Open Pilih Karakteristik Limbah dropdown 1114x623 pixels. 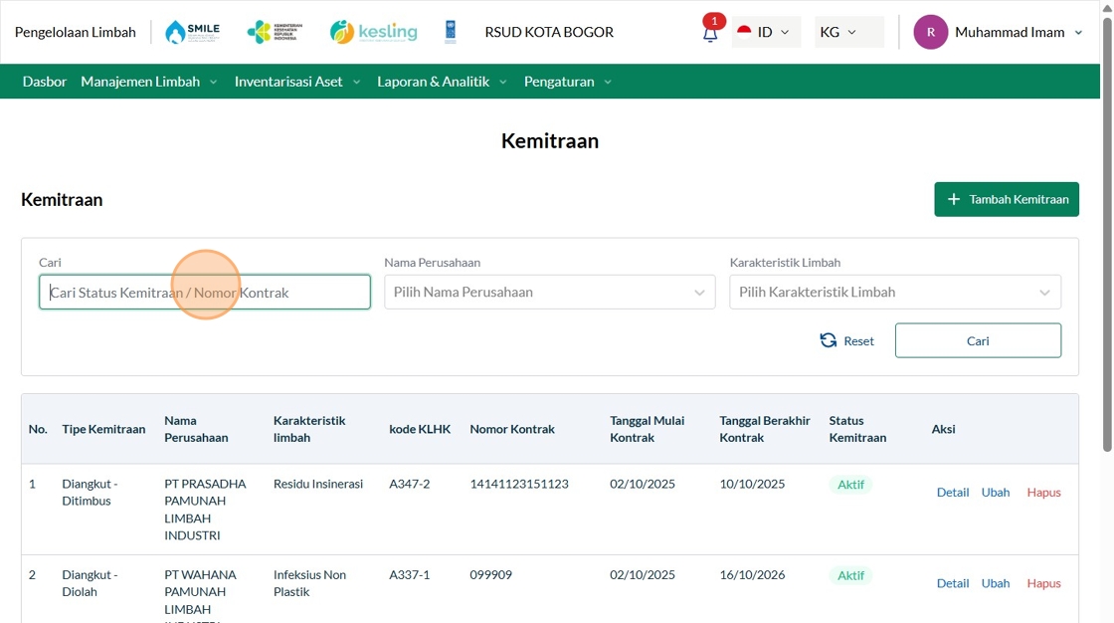(x=895, y=293)
